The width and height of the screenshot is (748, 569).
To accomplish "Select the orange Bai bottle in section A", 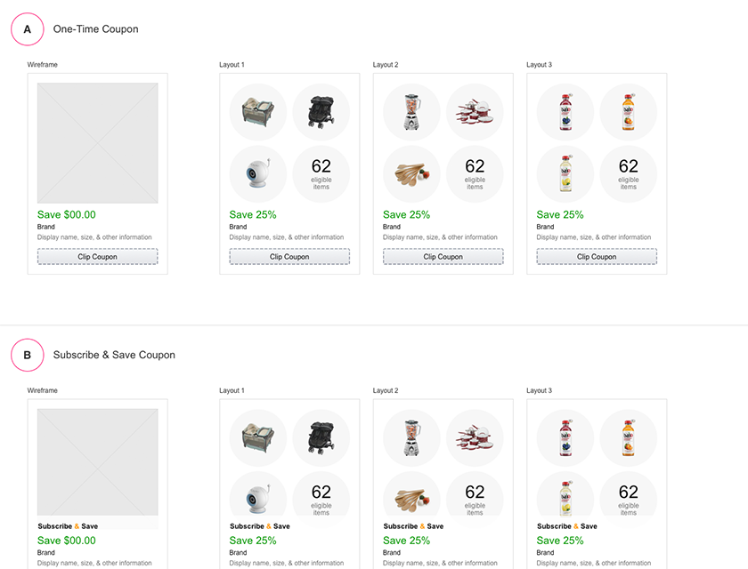I will point(629,112).
